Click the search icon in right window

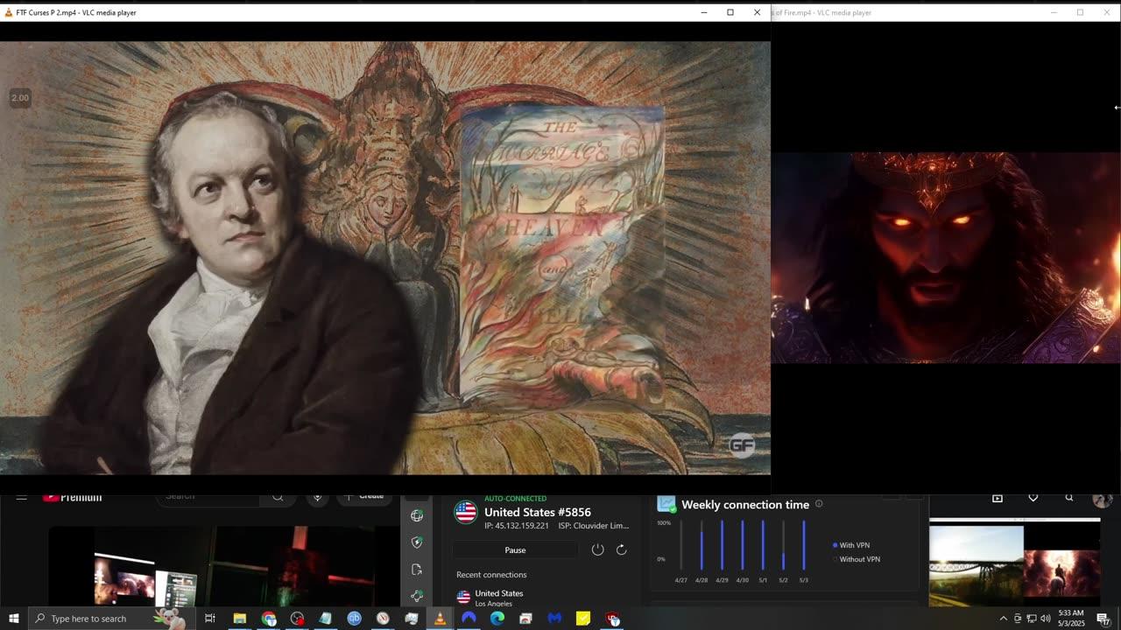pos(1069,498)
